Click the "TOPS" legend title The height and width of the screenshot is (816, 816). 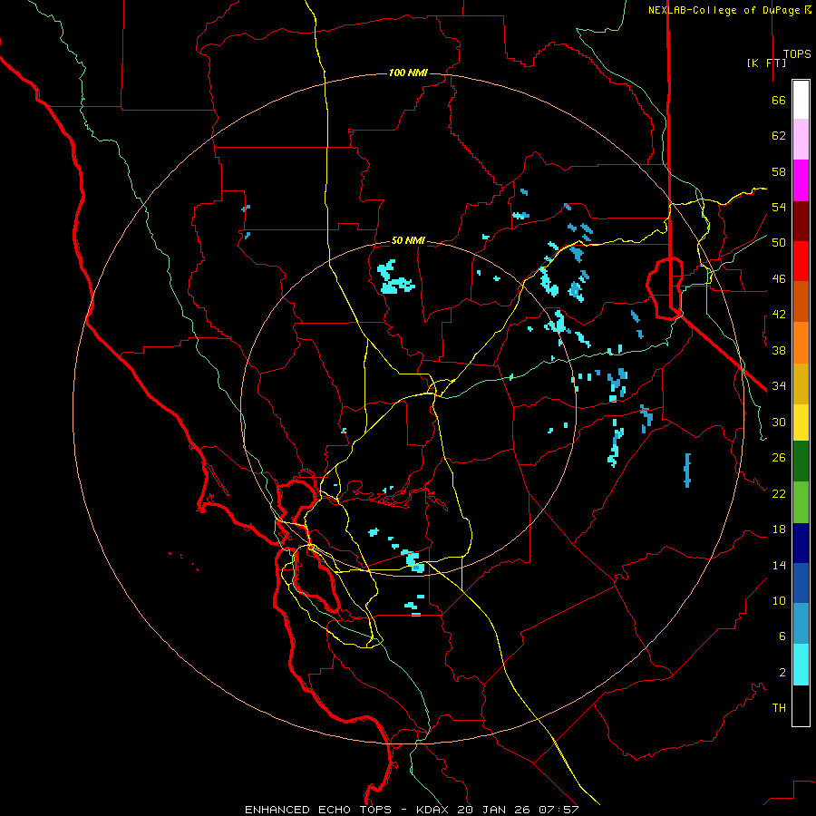click(797, 54)
